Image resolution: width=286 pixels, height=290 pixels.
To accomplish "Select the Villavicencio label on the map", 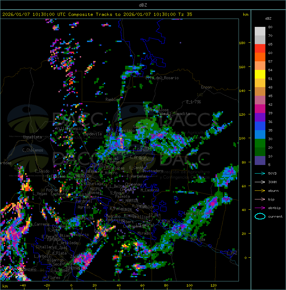I will [x=69, y=128].
